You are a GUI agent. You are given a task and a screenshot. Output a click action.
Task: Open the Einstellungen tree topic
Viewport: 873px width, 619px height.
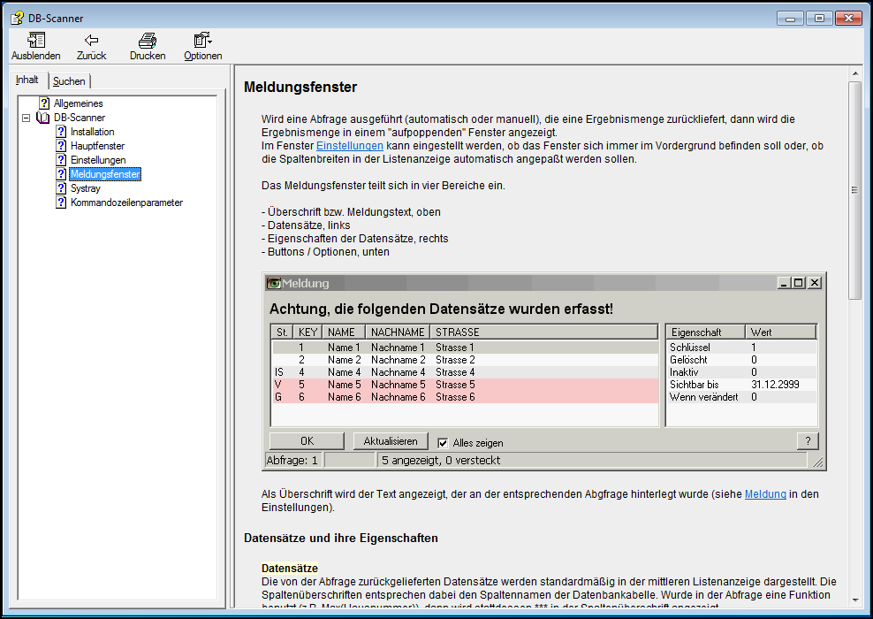click(x=98, y=160)
